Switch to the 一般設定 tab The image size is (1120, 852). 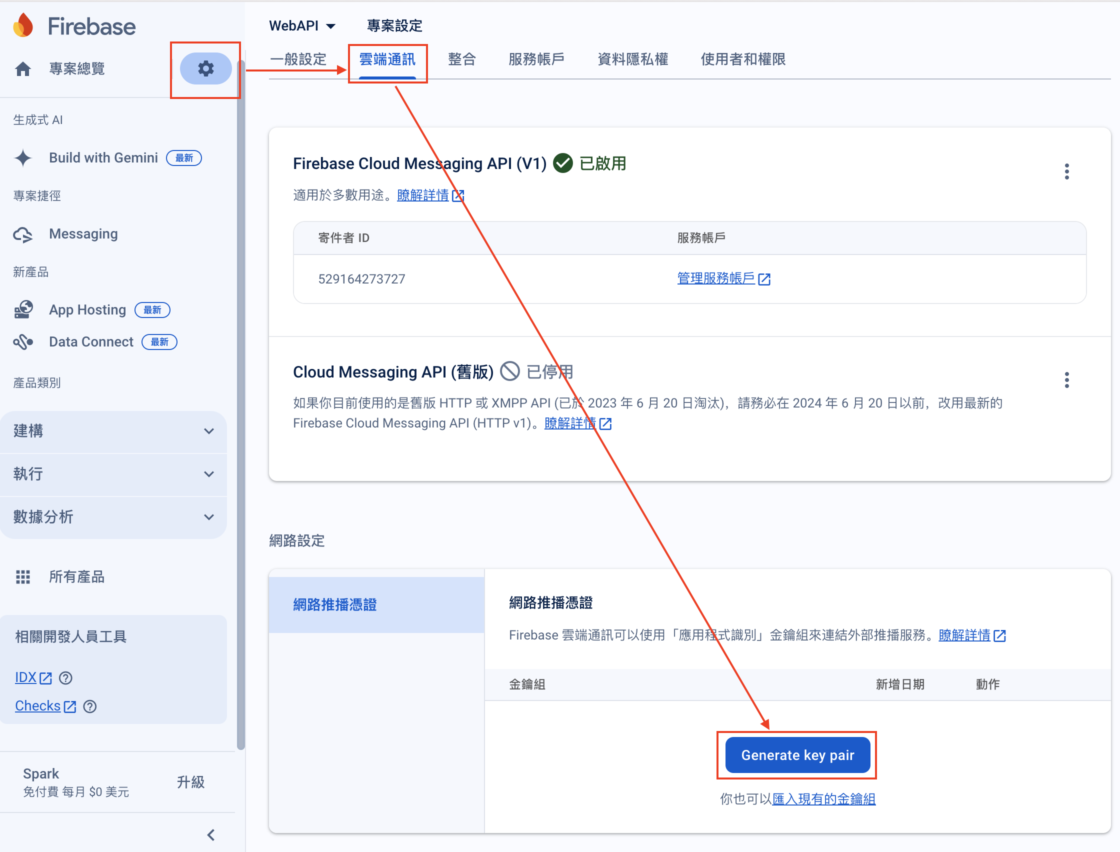[298, 59]
